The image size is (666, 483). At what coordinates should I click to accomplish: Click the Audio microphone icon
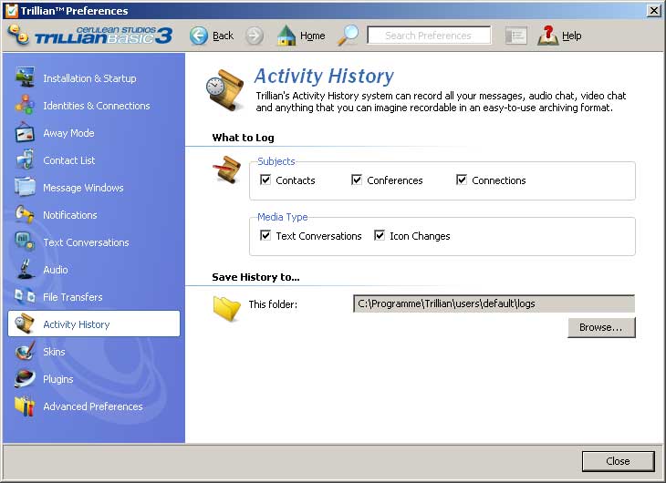[25, 269]
